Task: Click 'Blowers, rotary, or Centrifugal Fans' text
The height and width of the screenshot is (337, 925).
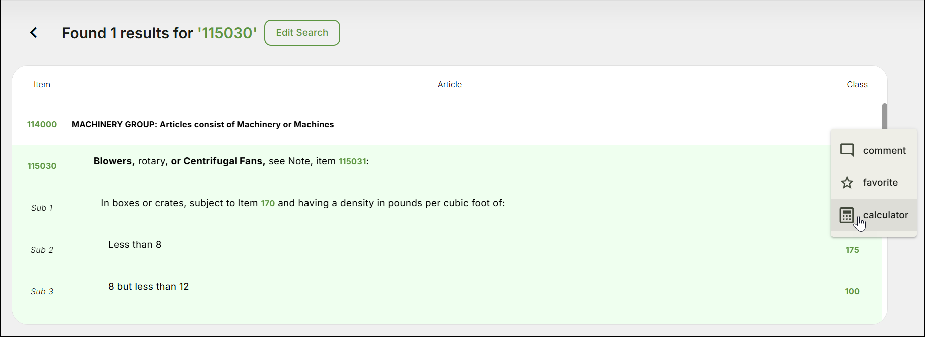Action: click(179, 161)
